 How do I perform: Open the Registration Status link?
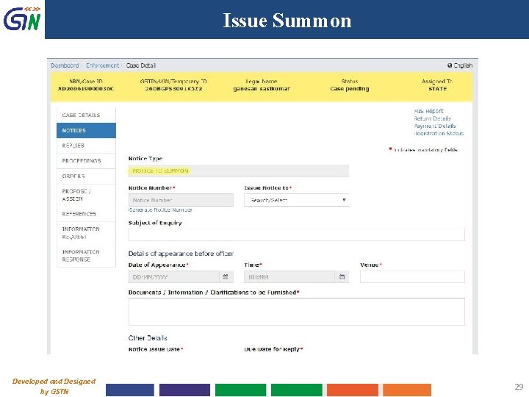pyautogui.click(x=439, y=133)
